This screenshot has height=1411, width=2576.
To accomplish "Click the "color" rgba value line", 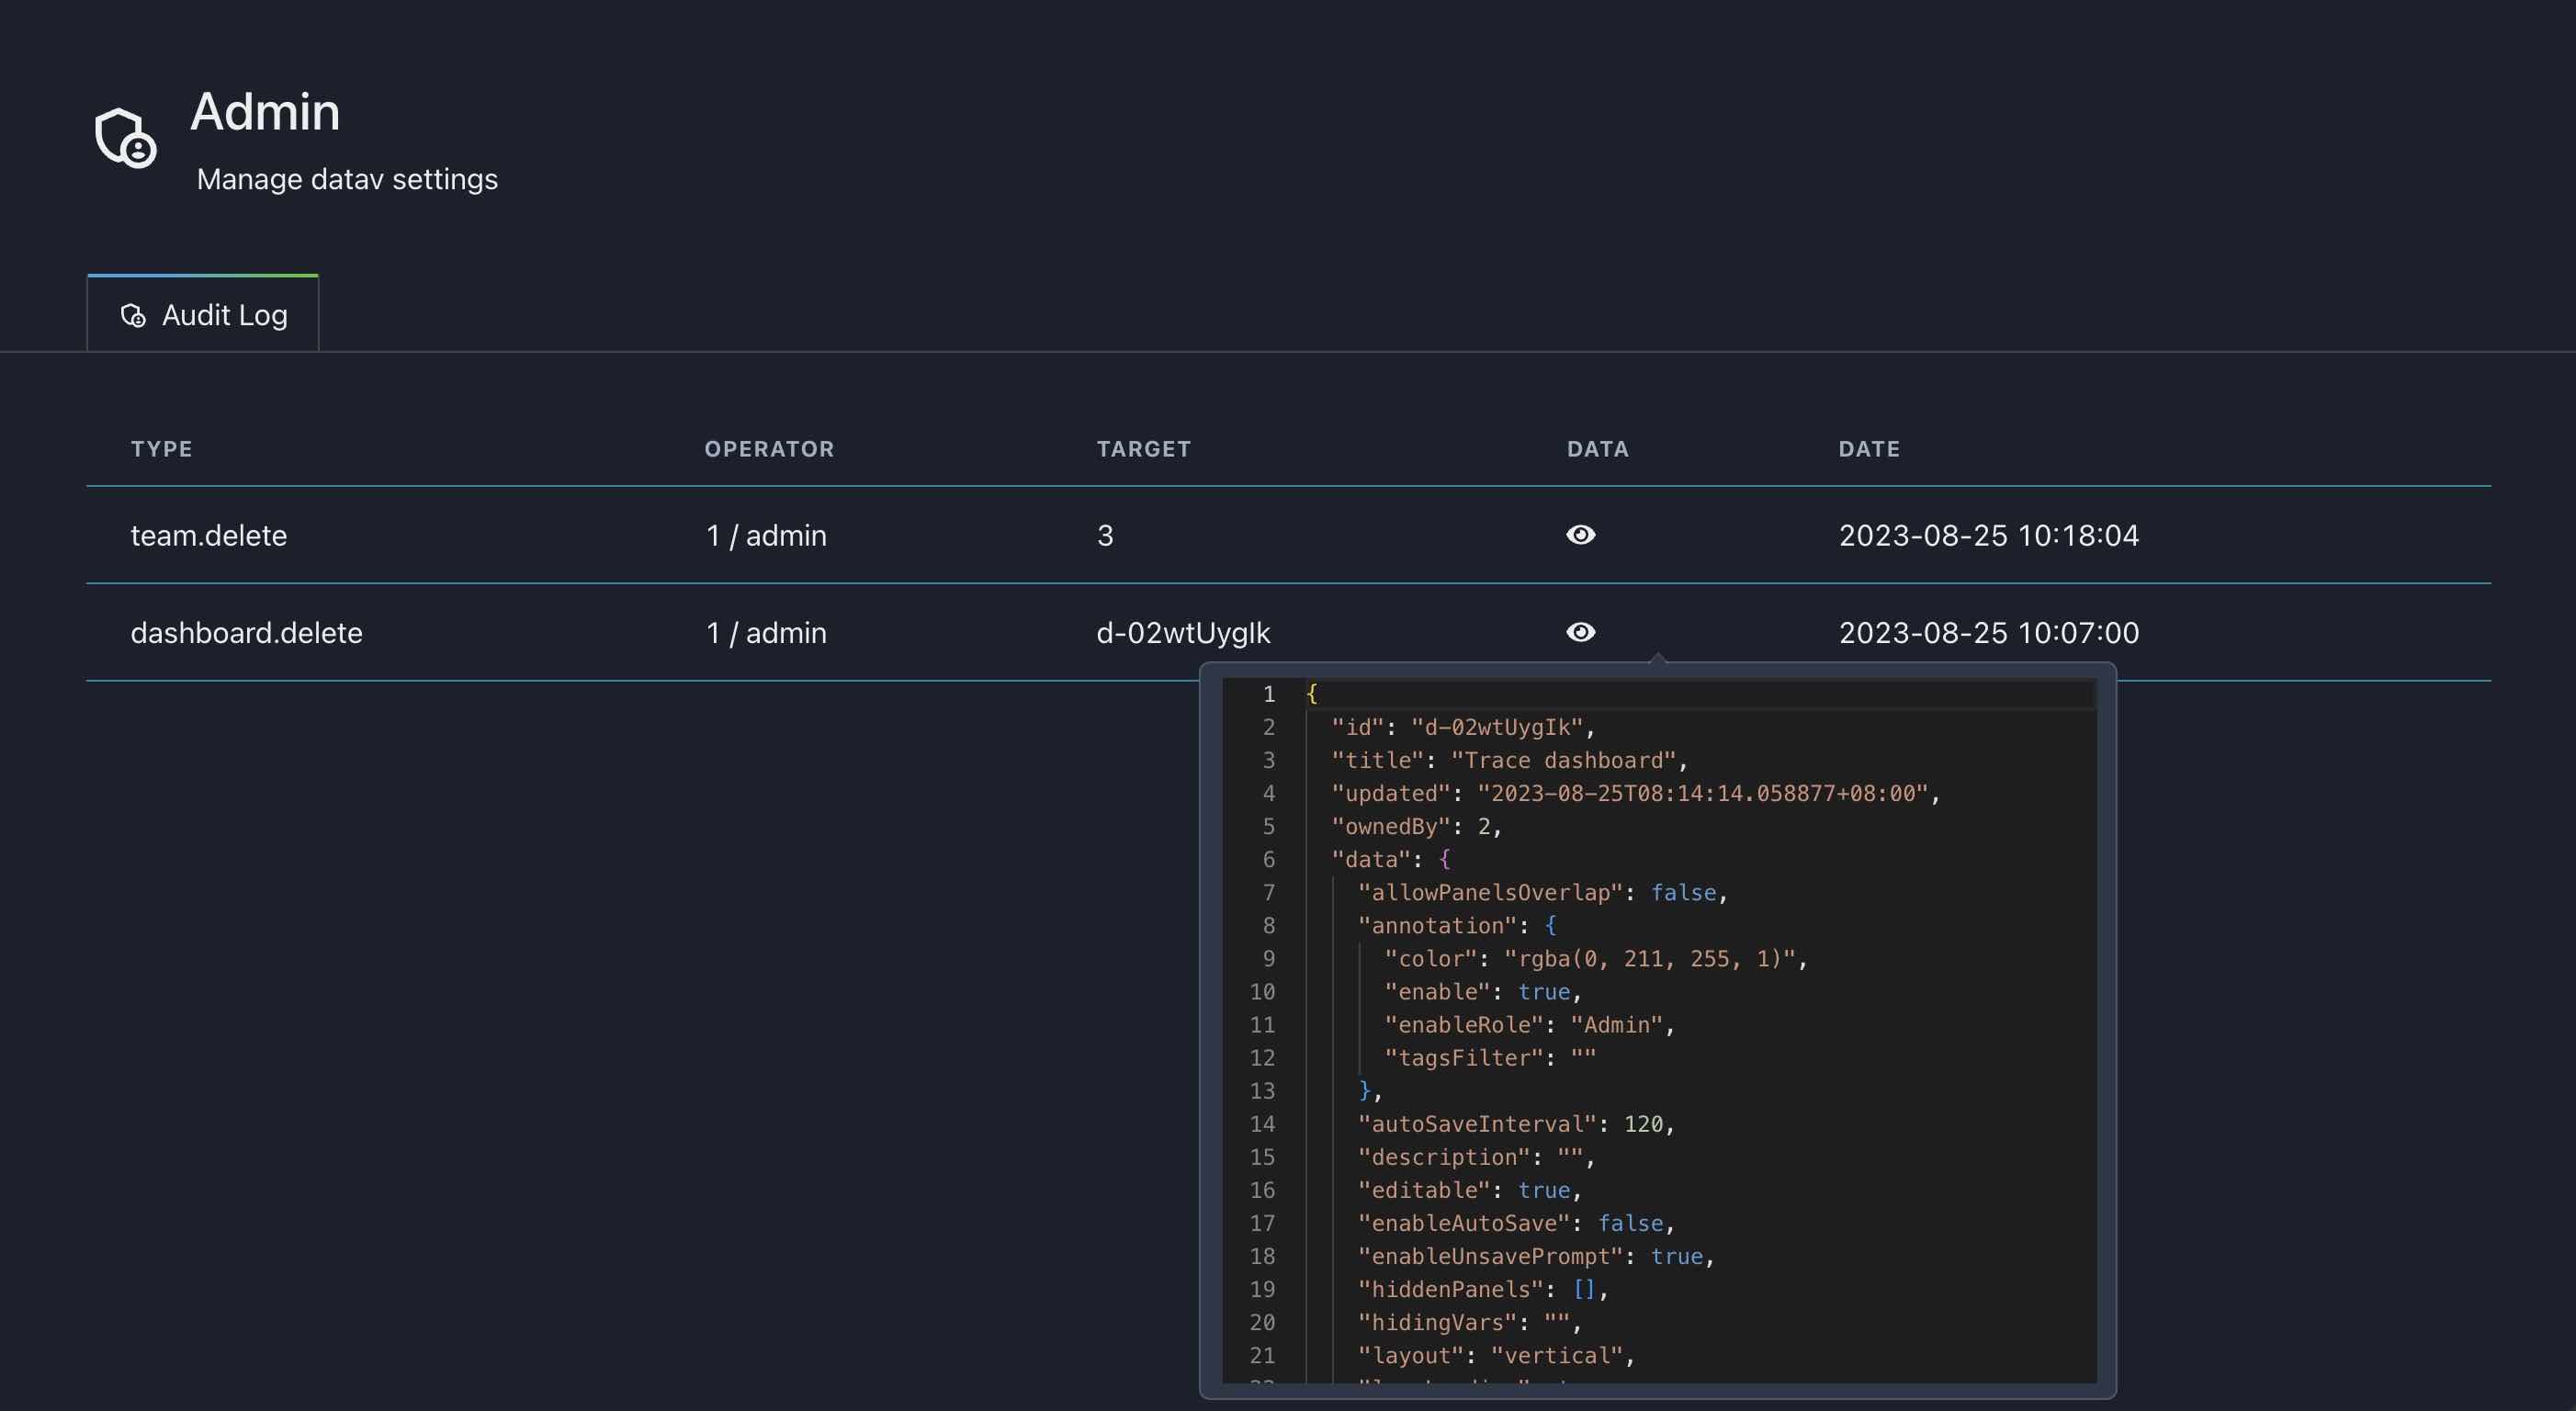I will click(x=1595, y=958).
